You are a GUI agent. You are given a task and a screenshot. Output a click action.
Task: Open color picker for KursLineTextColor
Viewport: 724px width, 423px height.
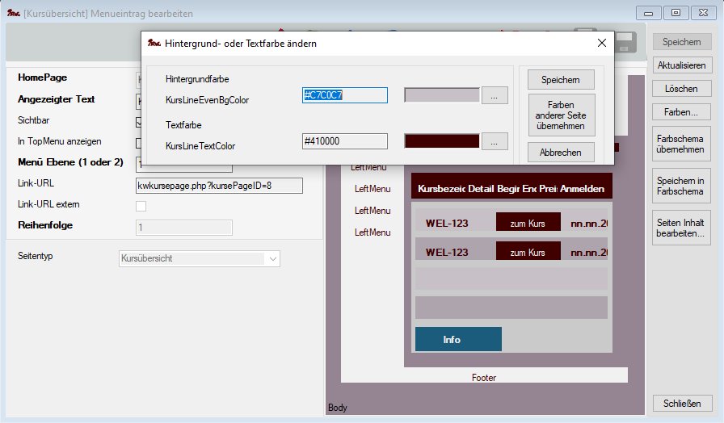click(x=495, y=141)
